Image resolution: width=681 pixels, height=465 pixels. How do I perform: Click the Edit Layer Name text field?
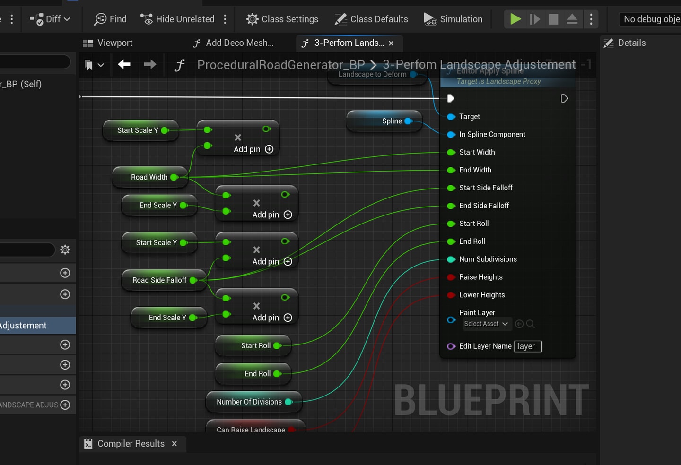528,346
